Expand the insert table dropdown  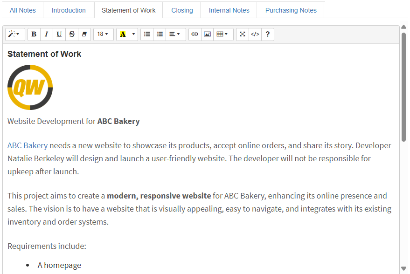[x=223, y=34]
